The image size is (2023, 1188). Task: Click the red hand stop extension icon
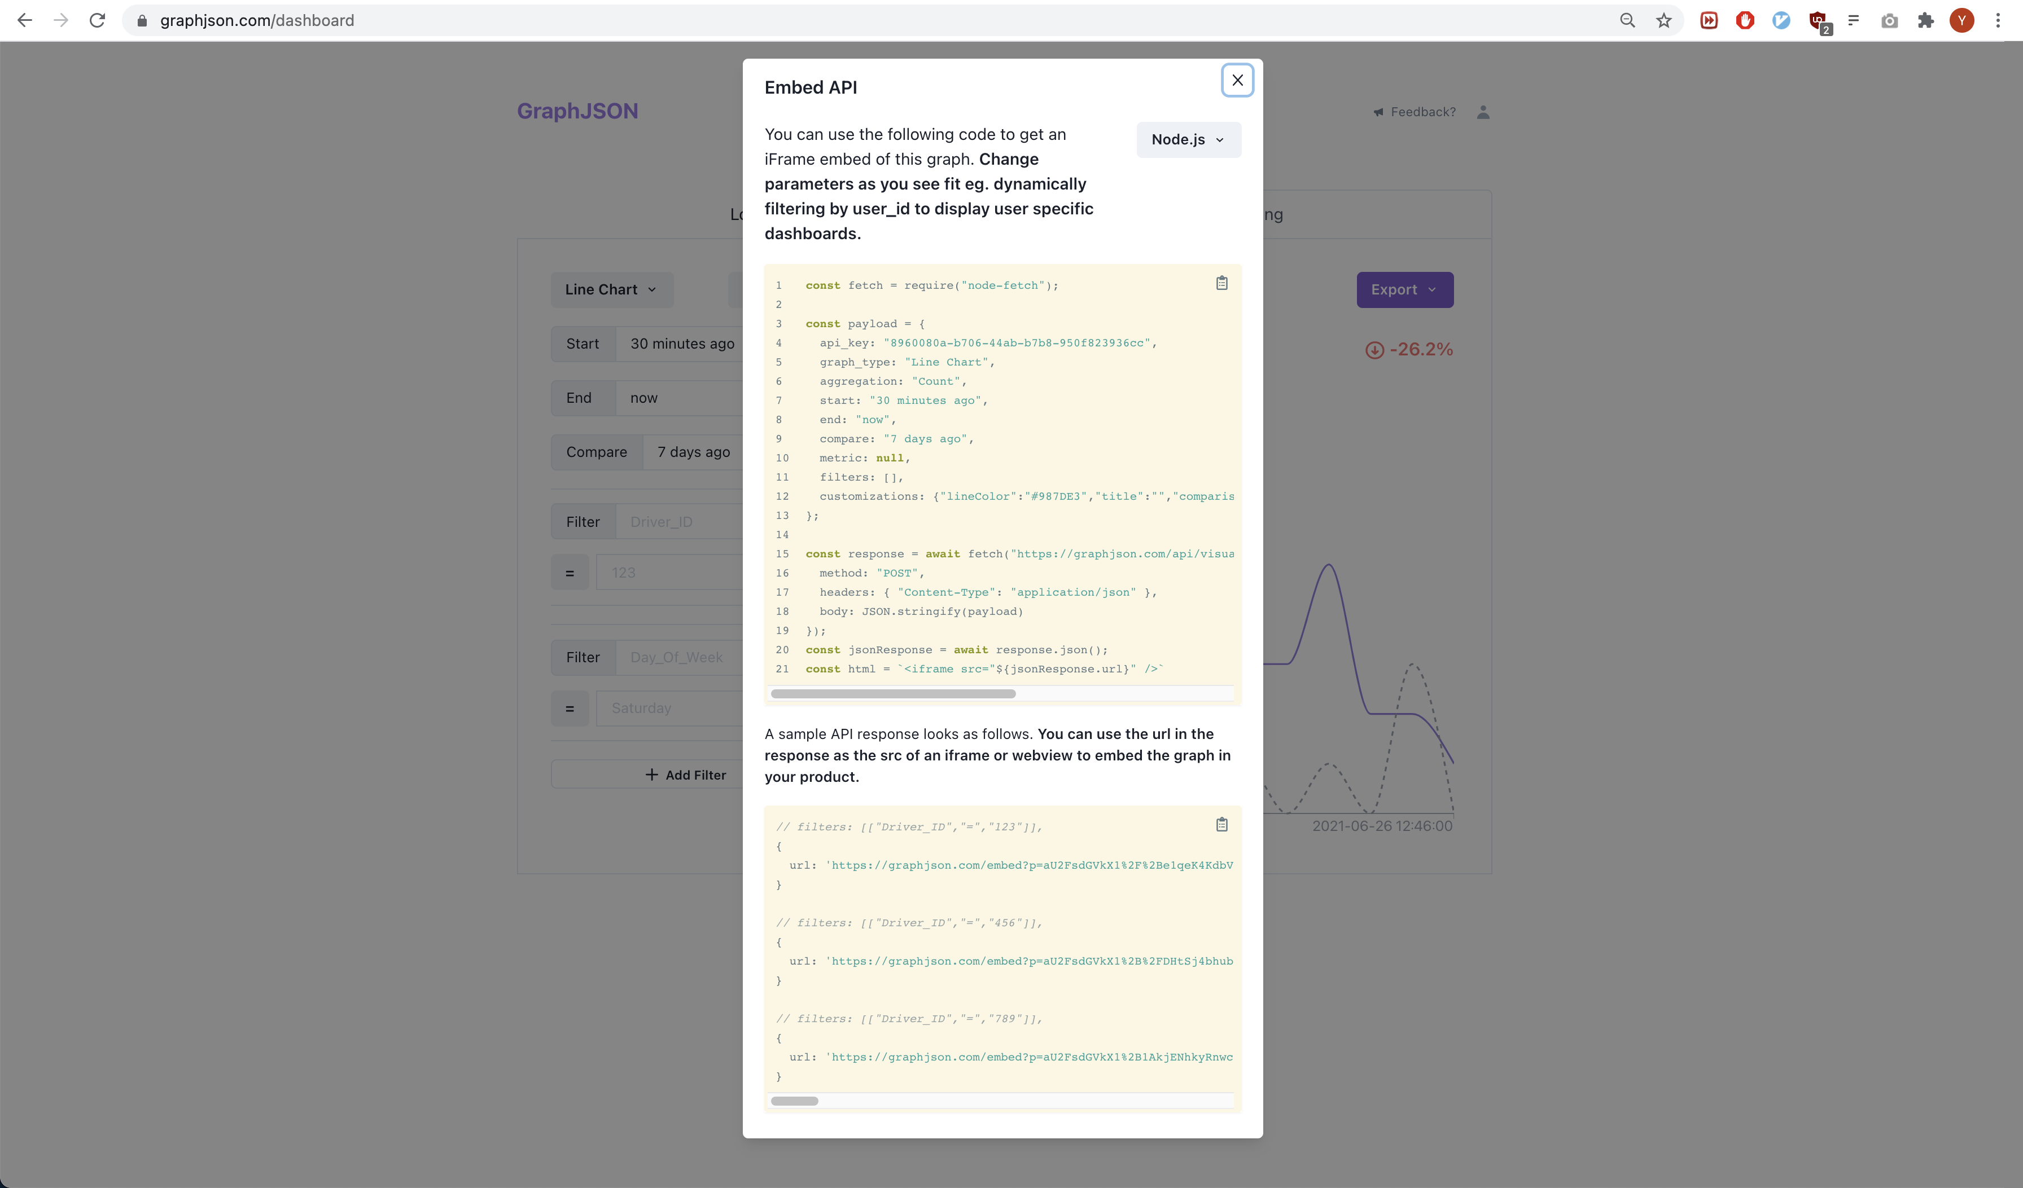[x=1745, y=21]
